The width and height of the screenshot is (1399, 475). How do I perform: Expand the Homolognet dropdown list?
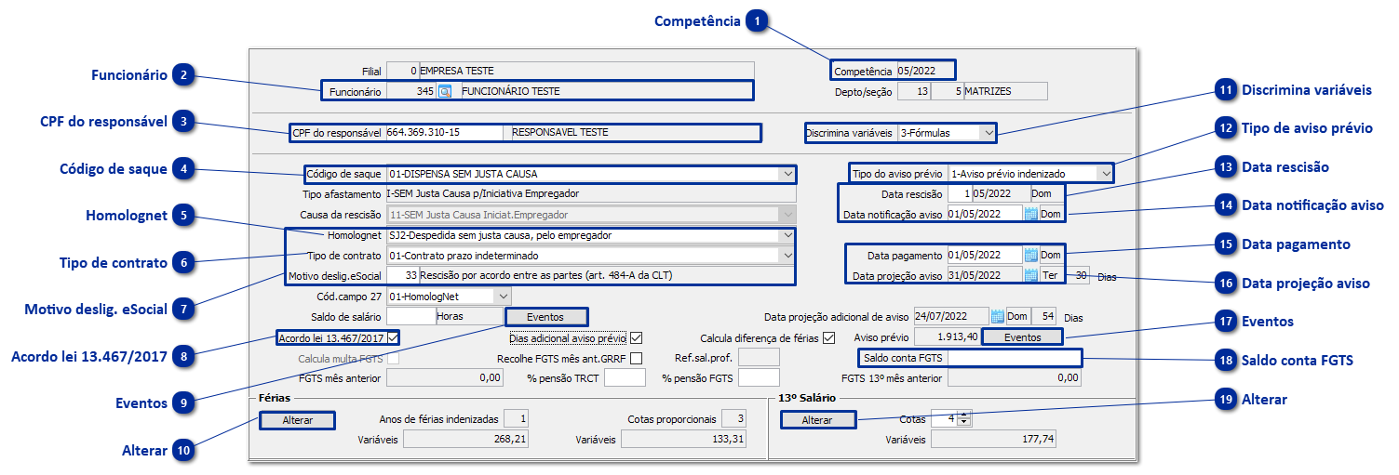[x=787, y=235]
